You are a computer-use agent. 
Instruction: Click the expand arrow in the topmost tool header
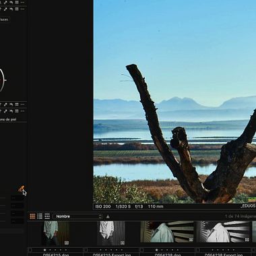[x=5, y=2]
